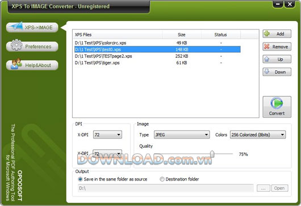Select the TESTpage2.xps file row
The width and height of the screenshot is (301, 206).
(x=157, y=56)
